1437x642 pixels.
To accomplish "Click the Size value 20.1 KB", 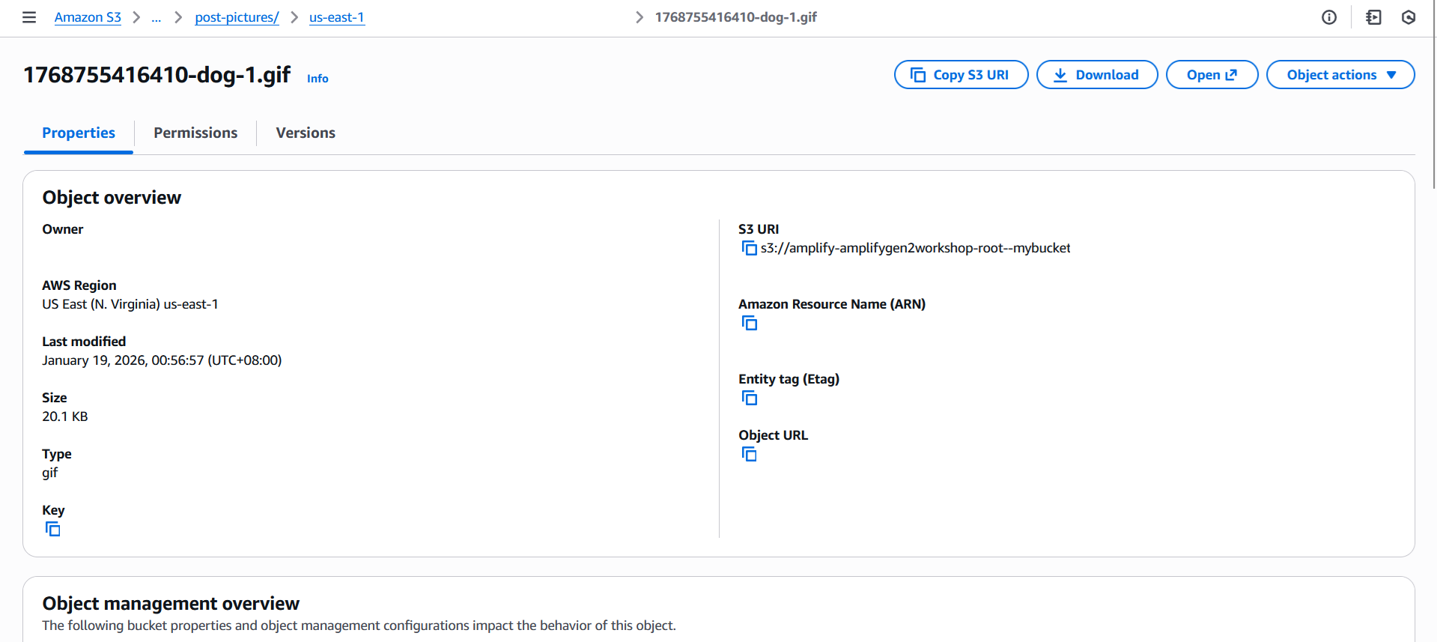I will [x=65, y=417].
